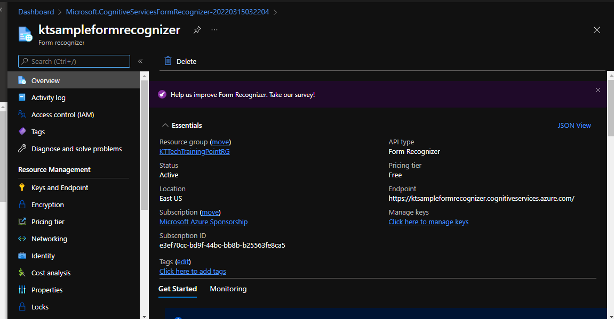Collapse the Essentials section

pyautogui.click(x=165, y=125)
